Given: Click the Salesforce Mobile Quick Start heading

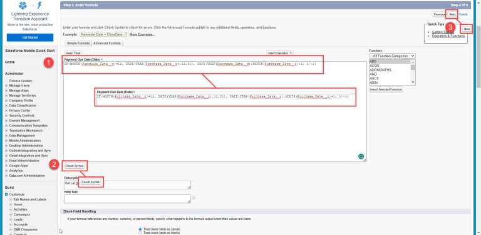Looking at the screenshot, I should coord(29,51).
